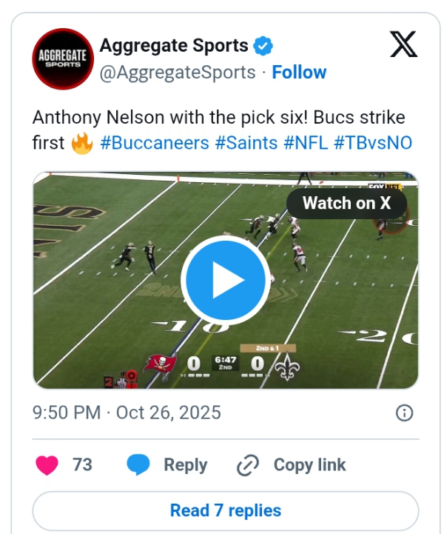
Task: Click the Aggregate Sports profile avatar
Action: click(62, 59)
